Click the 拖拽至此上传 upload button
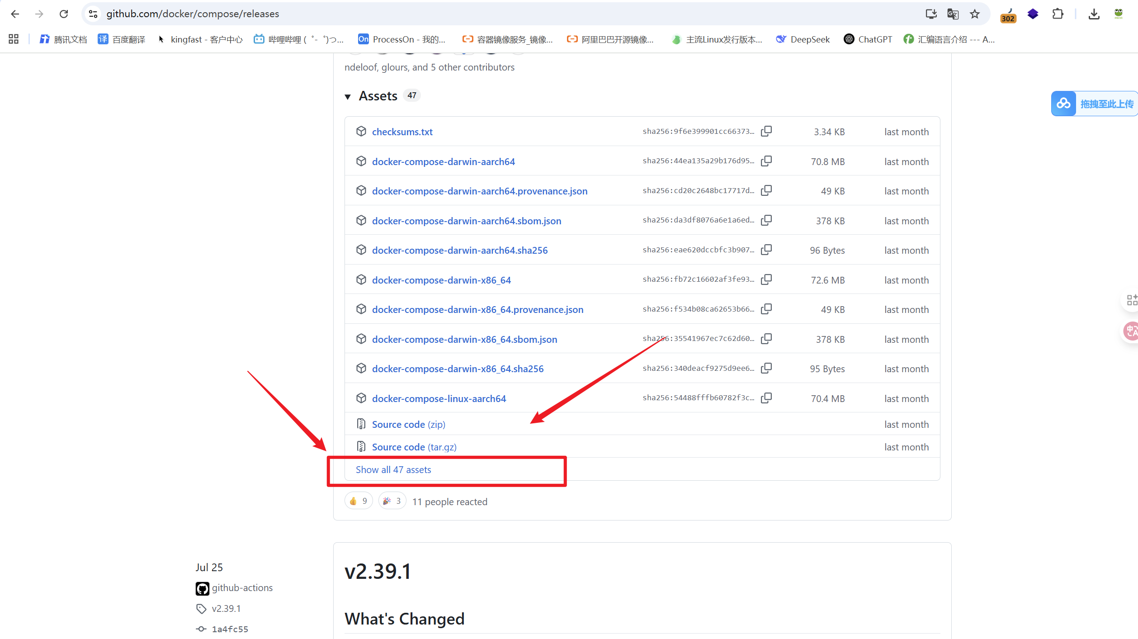 pos(1094,104)
